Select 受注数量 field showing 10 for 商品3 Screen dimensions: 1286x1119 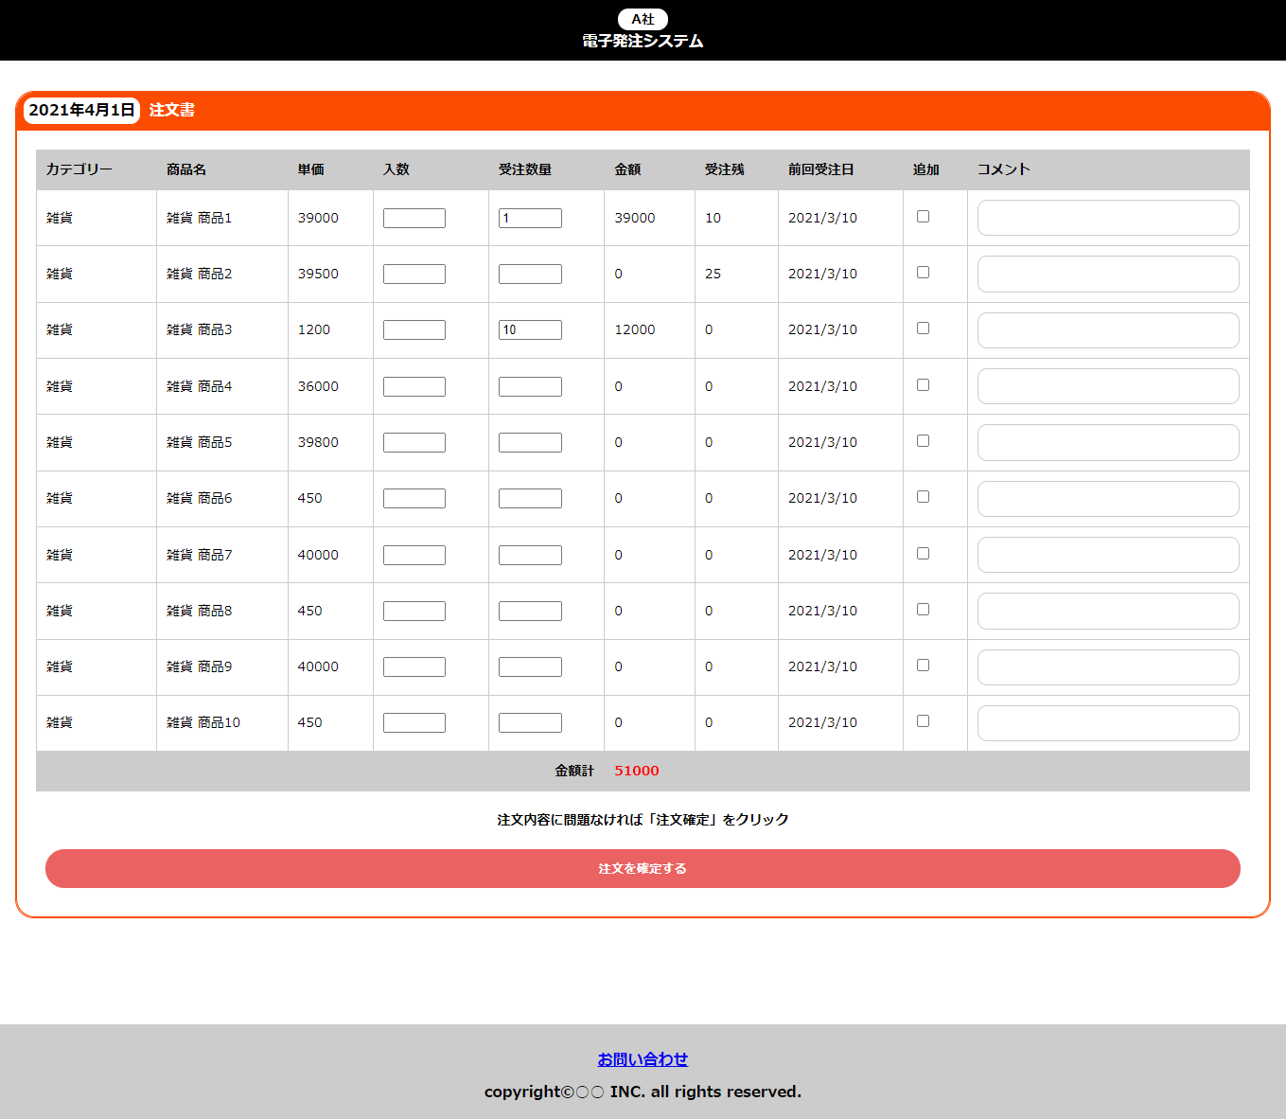click(x=530, y=329)
